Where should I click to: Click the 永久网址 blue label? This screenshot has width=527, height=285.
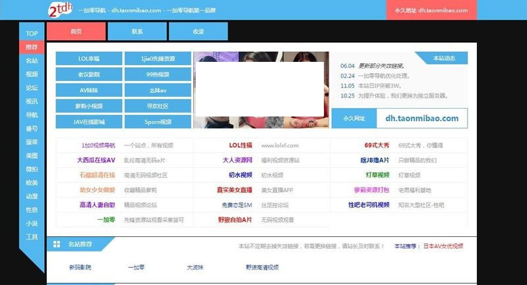[354, 118]
